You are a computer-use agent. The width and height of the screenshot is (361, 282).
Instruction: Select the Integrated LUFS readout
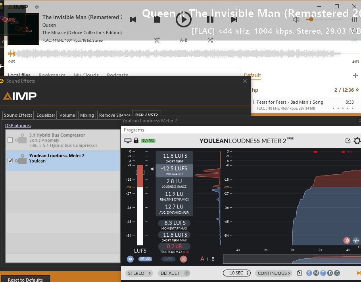[174, 171]
